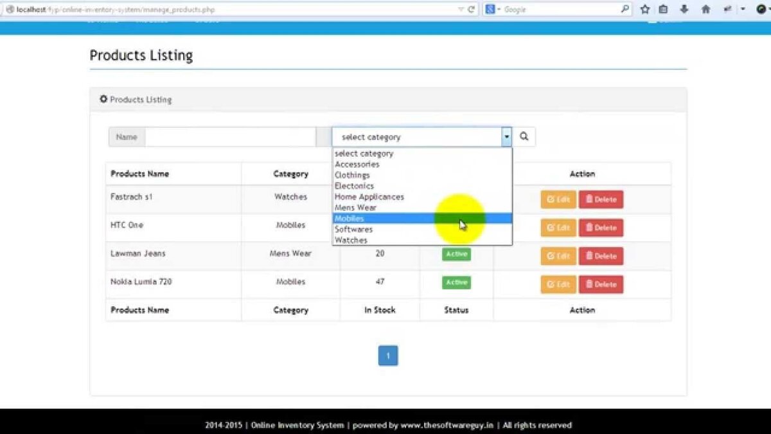Click the Lawman Jeans product name
The image size is (771, 434).
(138, 253)
